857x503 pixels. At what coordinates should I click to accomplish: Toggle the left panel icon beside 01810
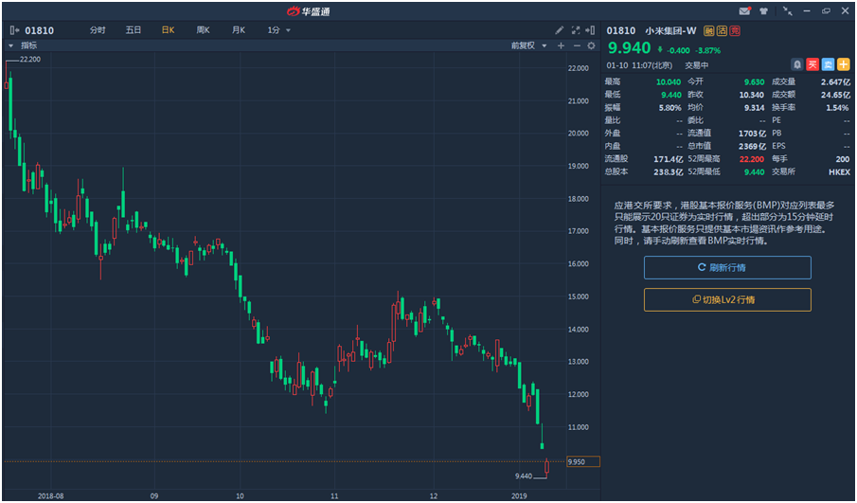tap(14, 30)
